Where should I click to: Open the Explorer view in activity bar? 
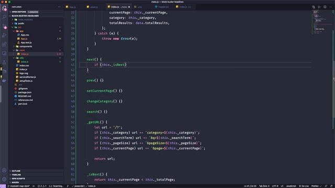click(x=4, y=8)
